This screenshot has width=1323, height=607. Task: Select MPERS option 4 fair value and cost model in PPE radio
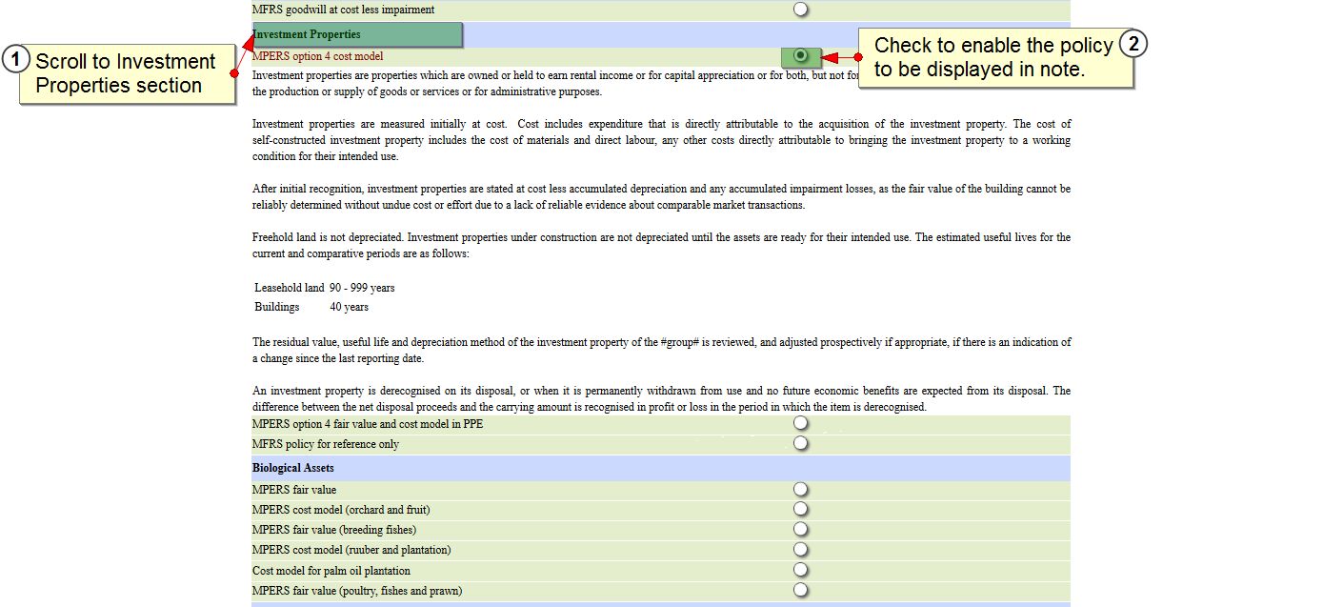[x=800, y=423]
